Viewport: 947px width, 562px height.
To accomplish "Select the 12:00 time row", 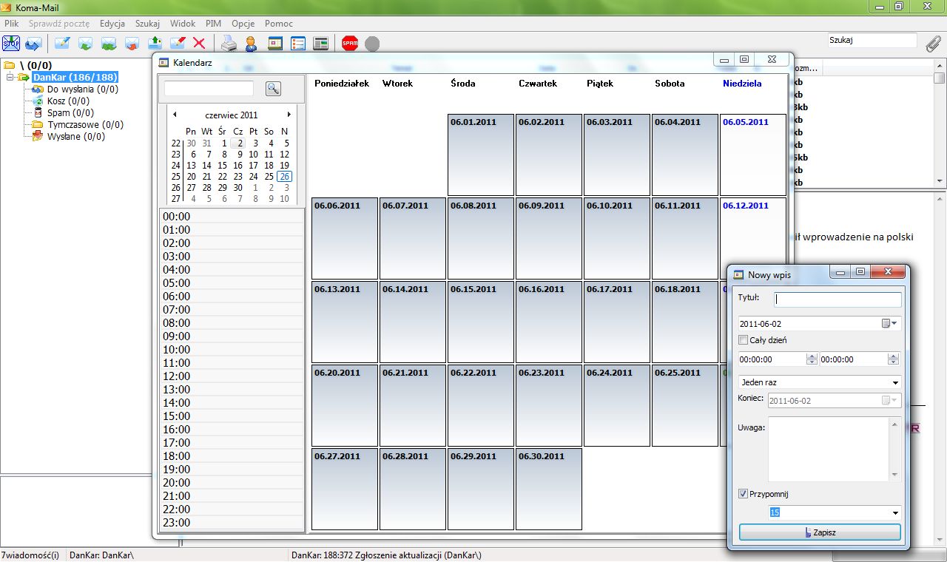I will tap(232, 376).
